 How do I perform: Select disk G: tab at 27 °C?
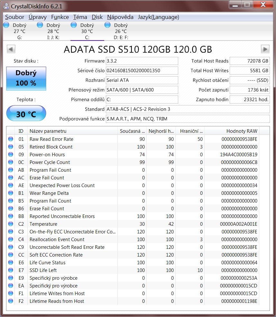(x=20, y=31)
